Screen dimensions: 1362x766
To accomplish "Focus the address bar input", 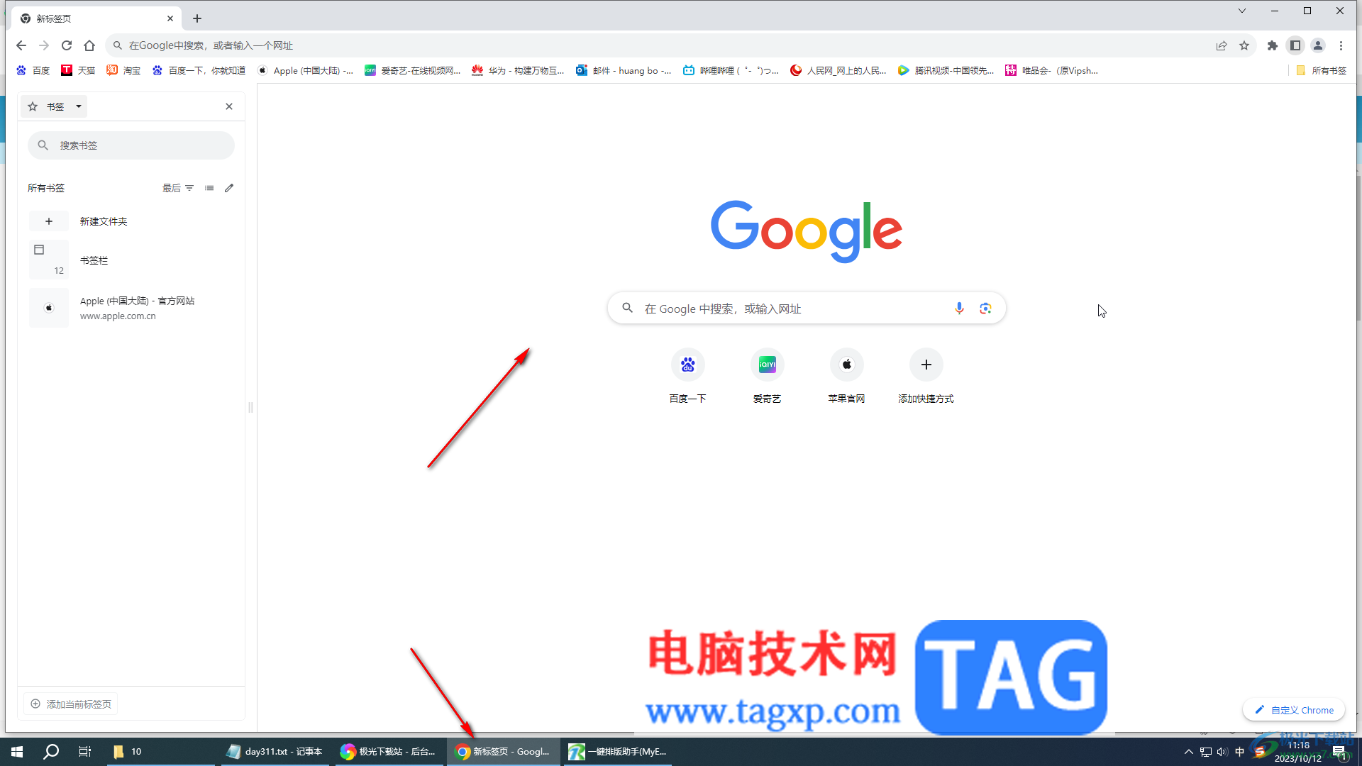I will coord(667,45).
